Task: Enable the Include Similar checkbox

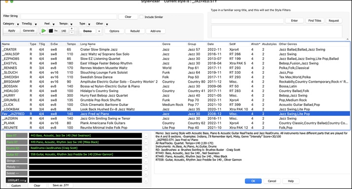Action: click(141, 17)
